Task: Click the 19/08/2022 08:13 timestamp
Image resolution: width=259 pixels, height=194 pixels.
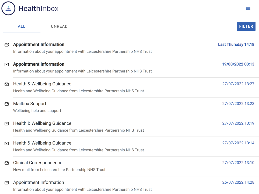Action: pos(238,64)
